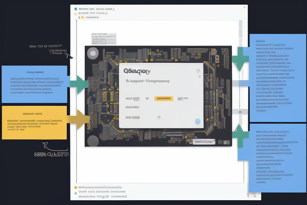Click the gray circle at board's top-left corner

pos(93,53)
